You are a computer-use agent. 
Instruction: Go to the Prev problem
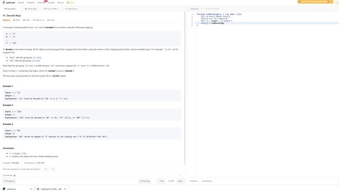point(161,181)
